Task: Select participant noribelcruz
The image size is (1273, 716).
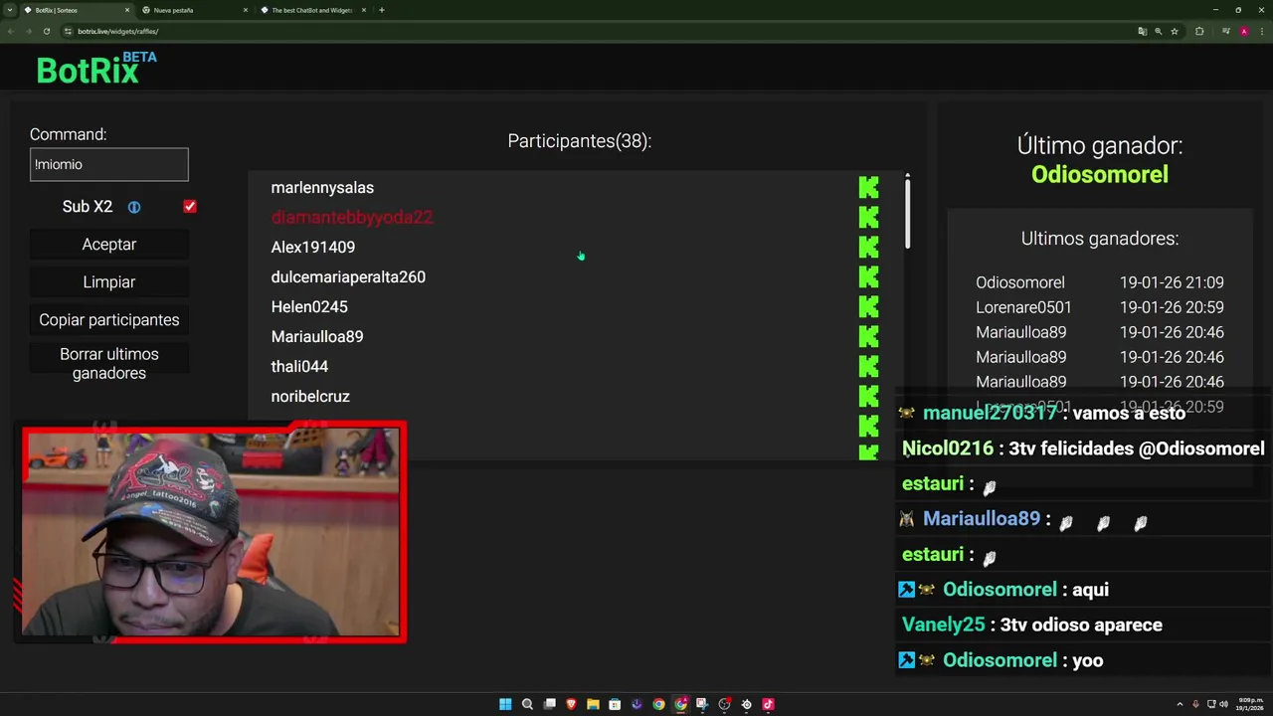Action: tap(310, 397)
